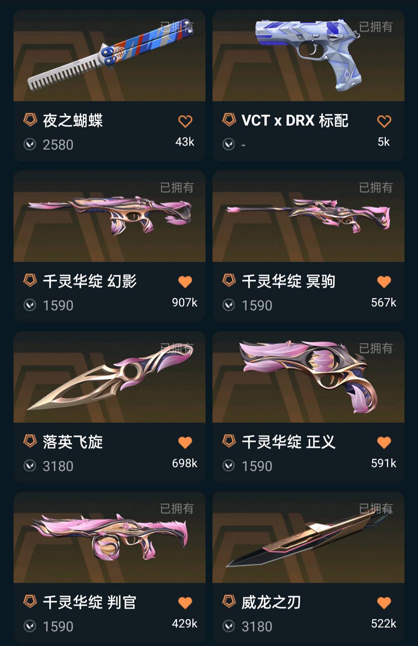Toggle the favorite heart on 千灵华绽 判官
This screenshot has width=418, height=646.
click(x=185, y=603)
